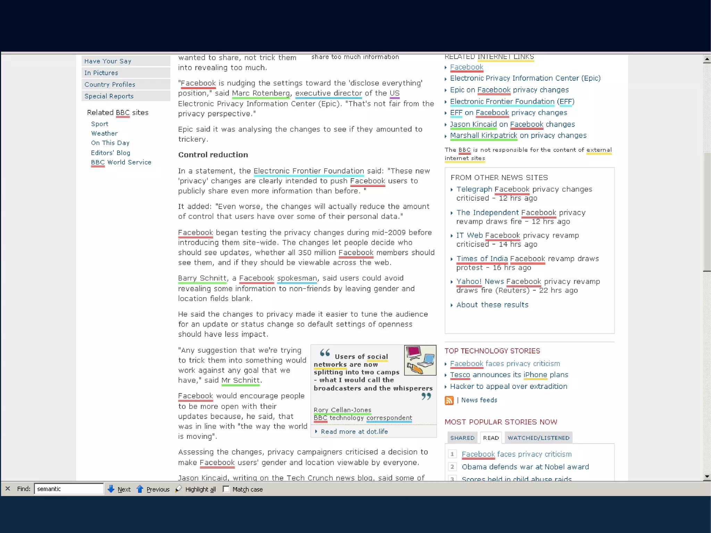This screenshot has width=711, height=533.
Task: Close the find bar with X icon
Action: 8,489
